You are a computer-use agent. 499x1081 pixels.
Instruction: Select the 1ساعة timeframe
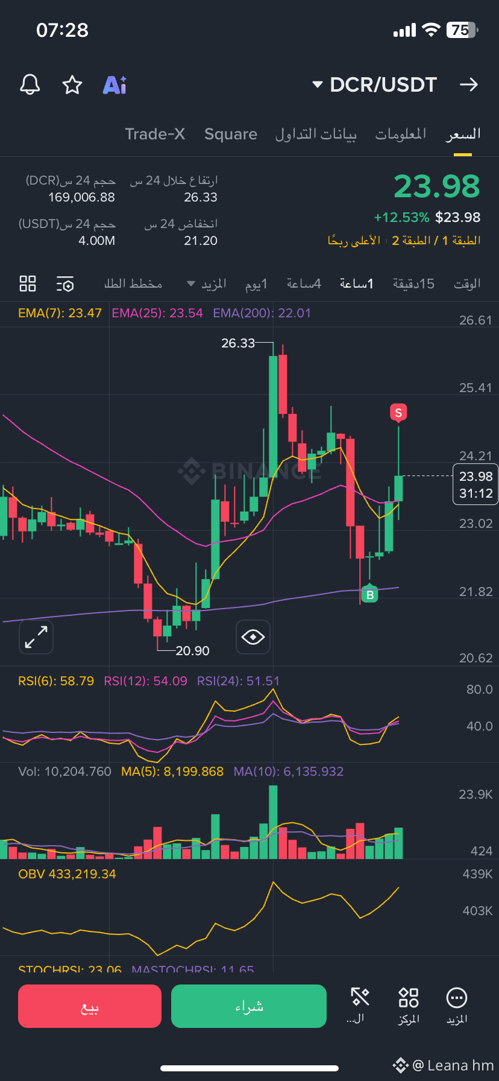357,284
